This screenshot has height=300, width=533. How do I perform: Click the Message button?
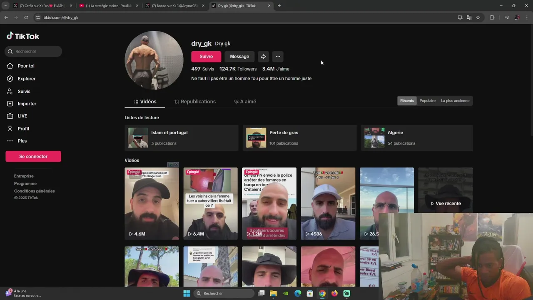(239, 57)
